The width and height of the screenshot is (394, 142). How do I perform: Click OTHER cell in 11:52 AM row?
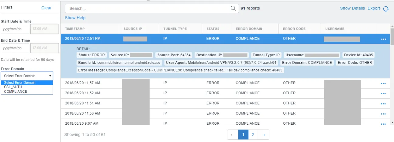click(x=289, y=93)
